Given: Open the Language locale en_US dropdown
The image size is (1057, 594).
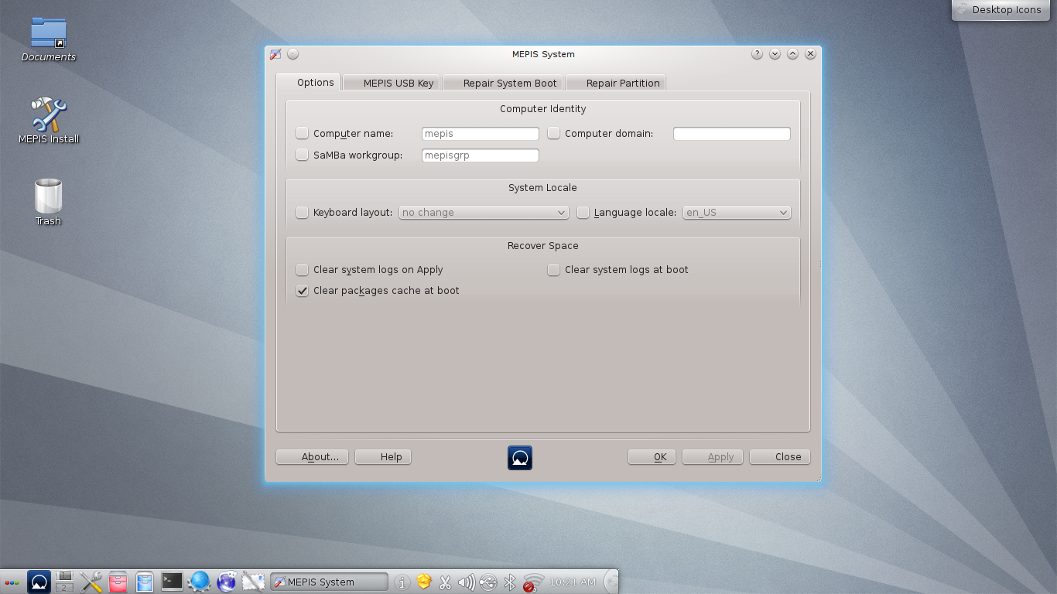Looking at the screenshot, I should [737, 212].
